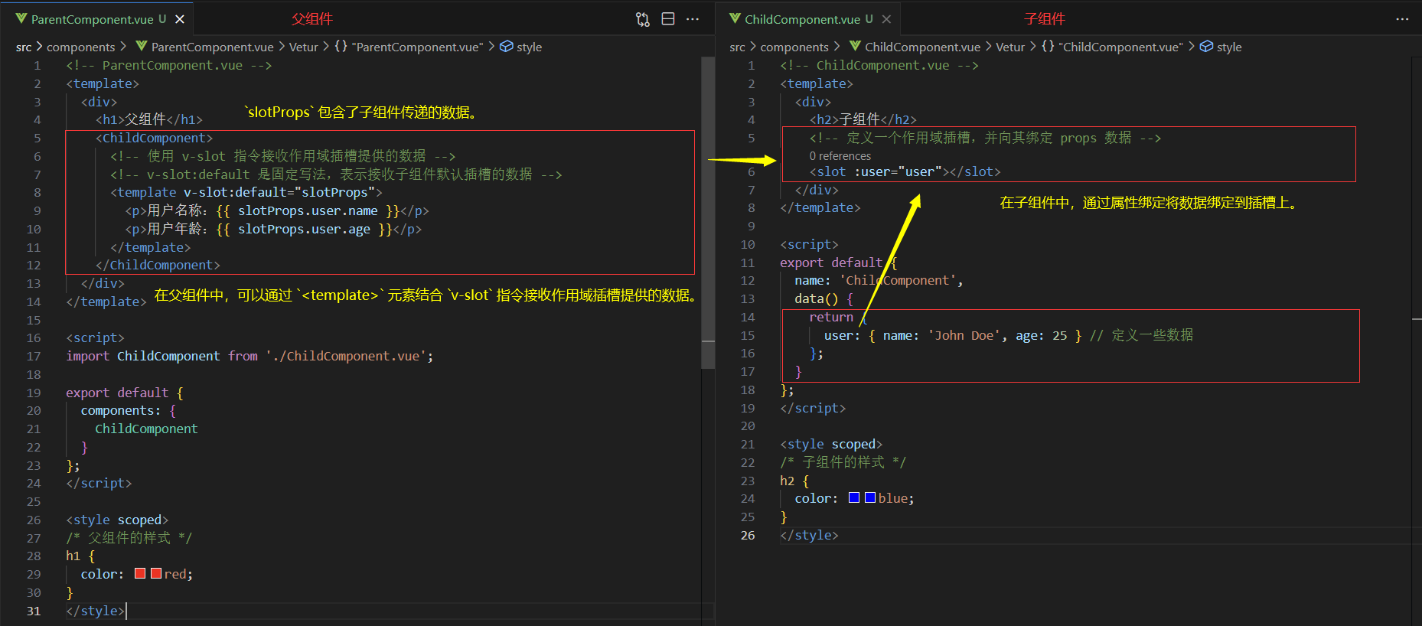
Task: Open Vetur breadcrumb in the right editor
Action: [1010, 47]
